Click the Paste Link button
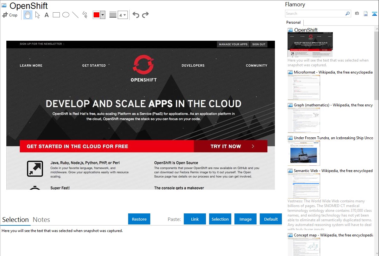 click(195, 219)
